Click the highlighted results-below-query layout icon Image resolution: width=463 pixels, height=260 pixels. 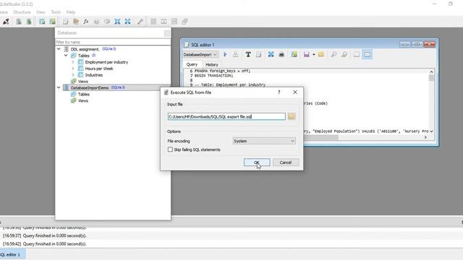368,55
